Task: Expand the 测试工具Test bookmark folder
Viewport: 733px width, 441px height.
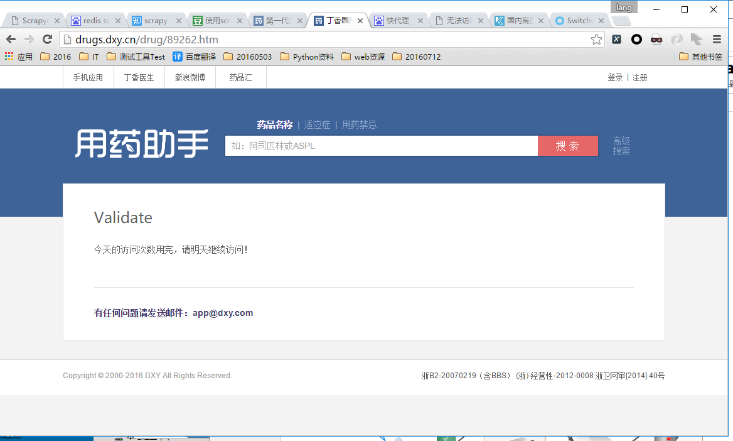Action: click(x=136, y=57)
